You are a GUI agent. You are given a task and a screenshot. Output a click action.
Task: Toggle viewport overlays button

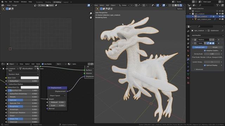coord(164,5)
